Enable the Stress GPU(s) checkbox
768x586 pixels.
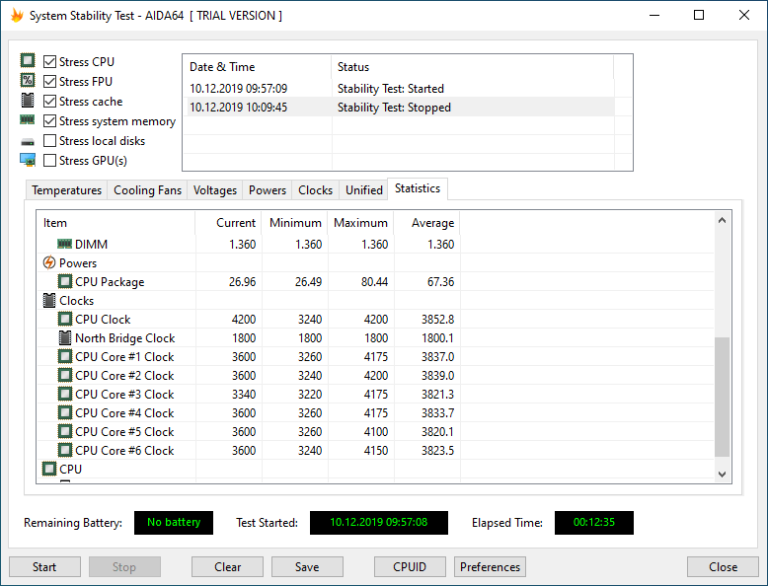(x=49, y=160)
